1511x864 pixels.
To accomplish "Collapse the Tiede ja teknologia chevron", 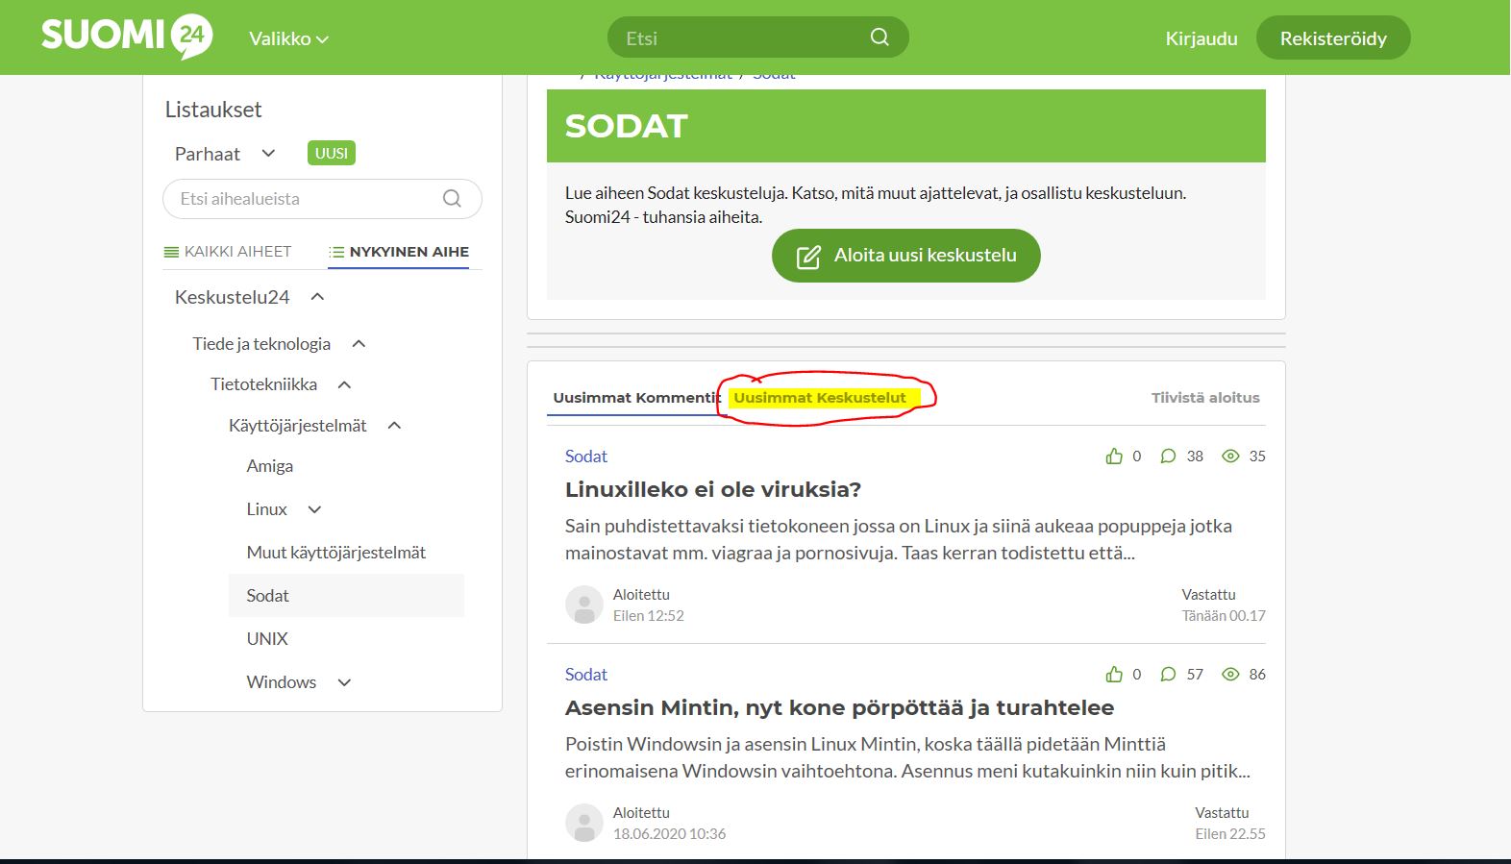I will [x=359, y=343].
